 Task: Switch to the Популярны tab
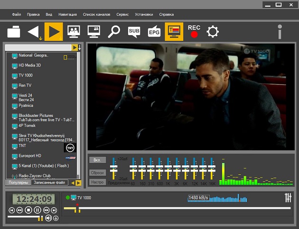(x=19, y=182)
